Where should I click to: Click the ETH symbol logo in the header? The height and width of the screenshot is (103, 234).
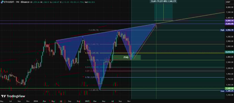point(2,2)
